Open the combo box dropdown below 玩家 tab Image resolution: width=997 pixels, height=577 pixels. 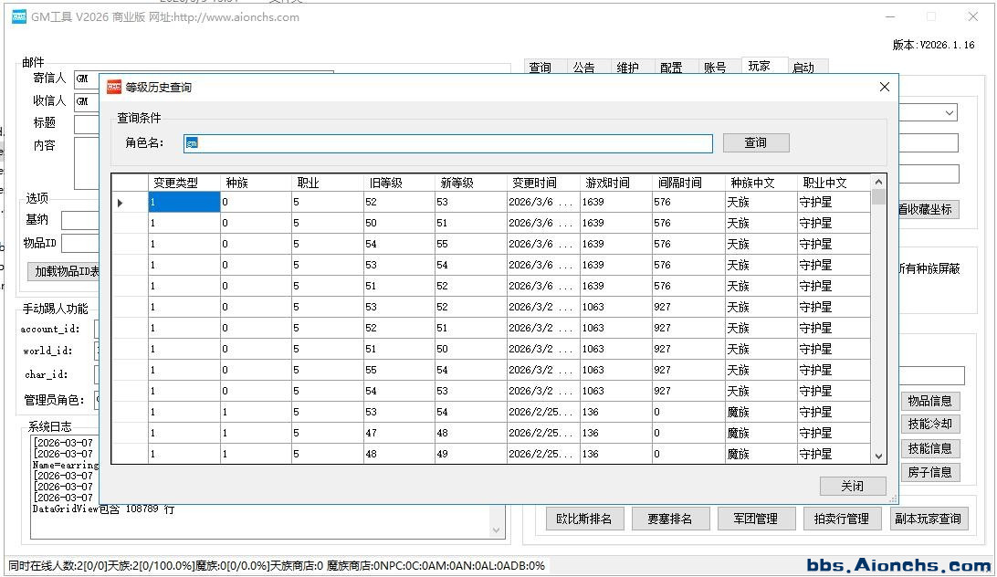click(x=950, y=113)
